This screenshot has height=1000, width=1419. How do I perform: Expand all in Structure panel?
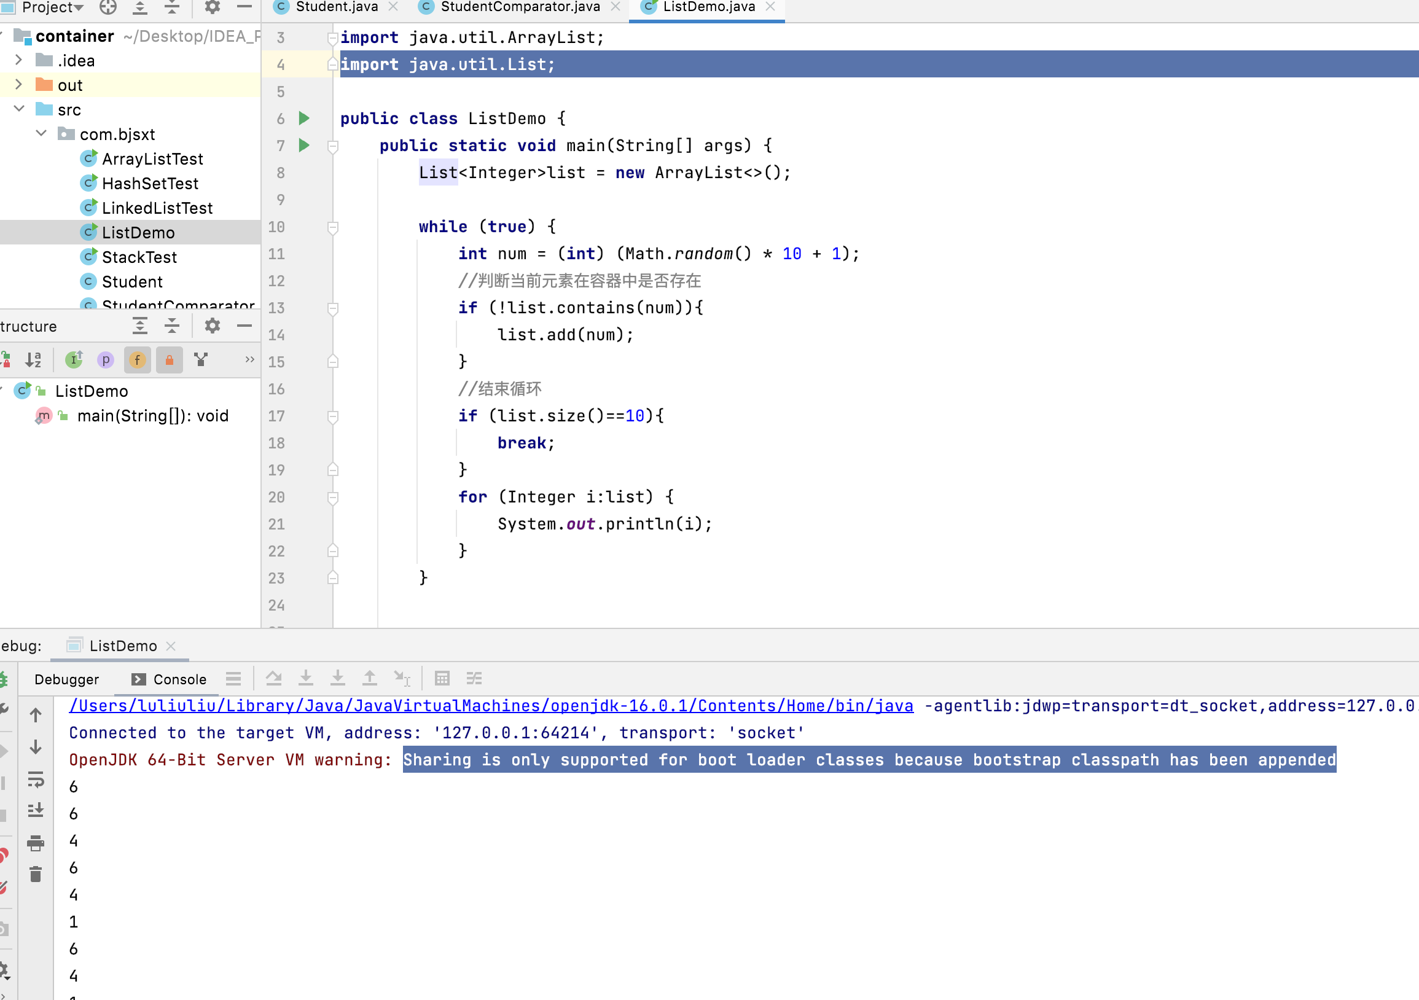pyautogui.click(x=140, y=326)
